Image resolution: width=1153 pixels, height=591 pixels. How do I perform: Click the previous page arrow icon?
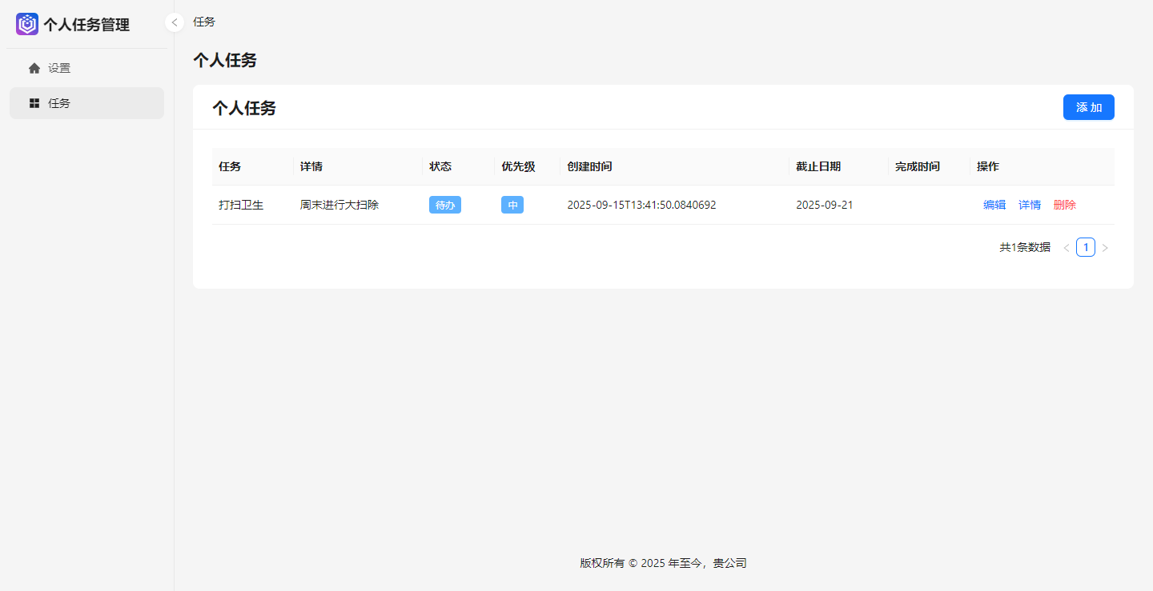point(1066,247)
